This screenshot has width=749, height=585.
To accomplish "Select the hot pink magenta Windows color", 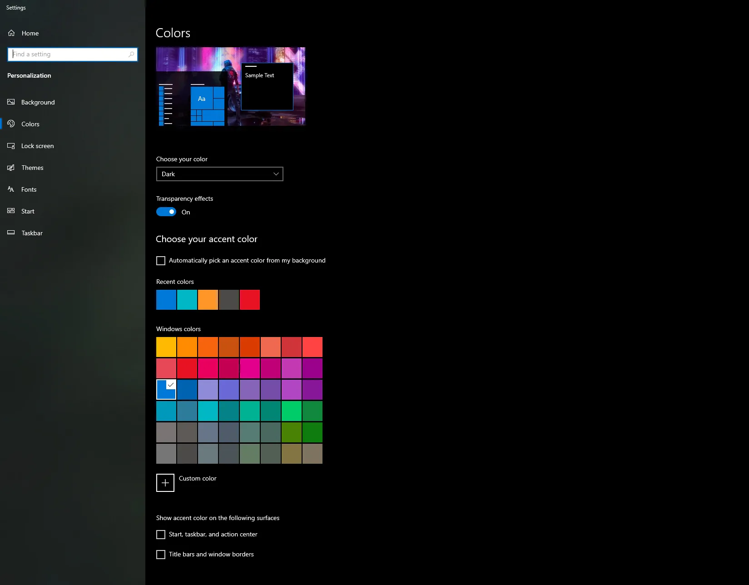I will tap(250, 368).
